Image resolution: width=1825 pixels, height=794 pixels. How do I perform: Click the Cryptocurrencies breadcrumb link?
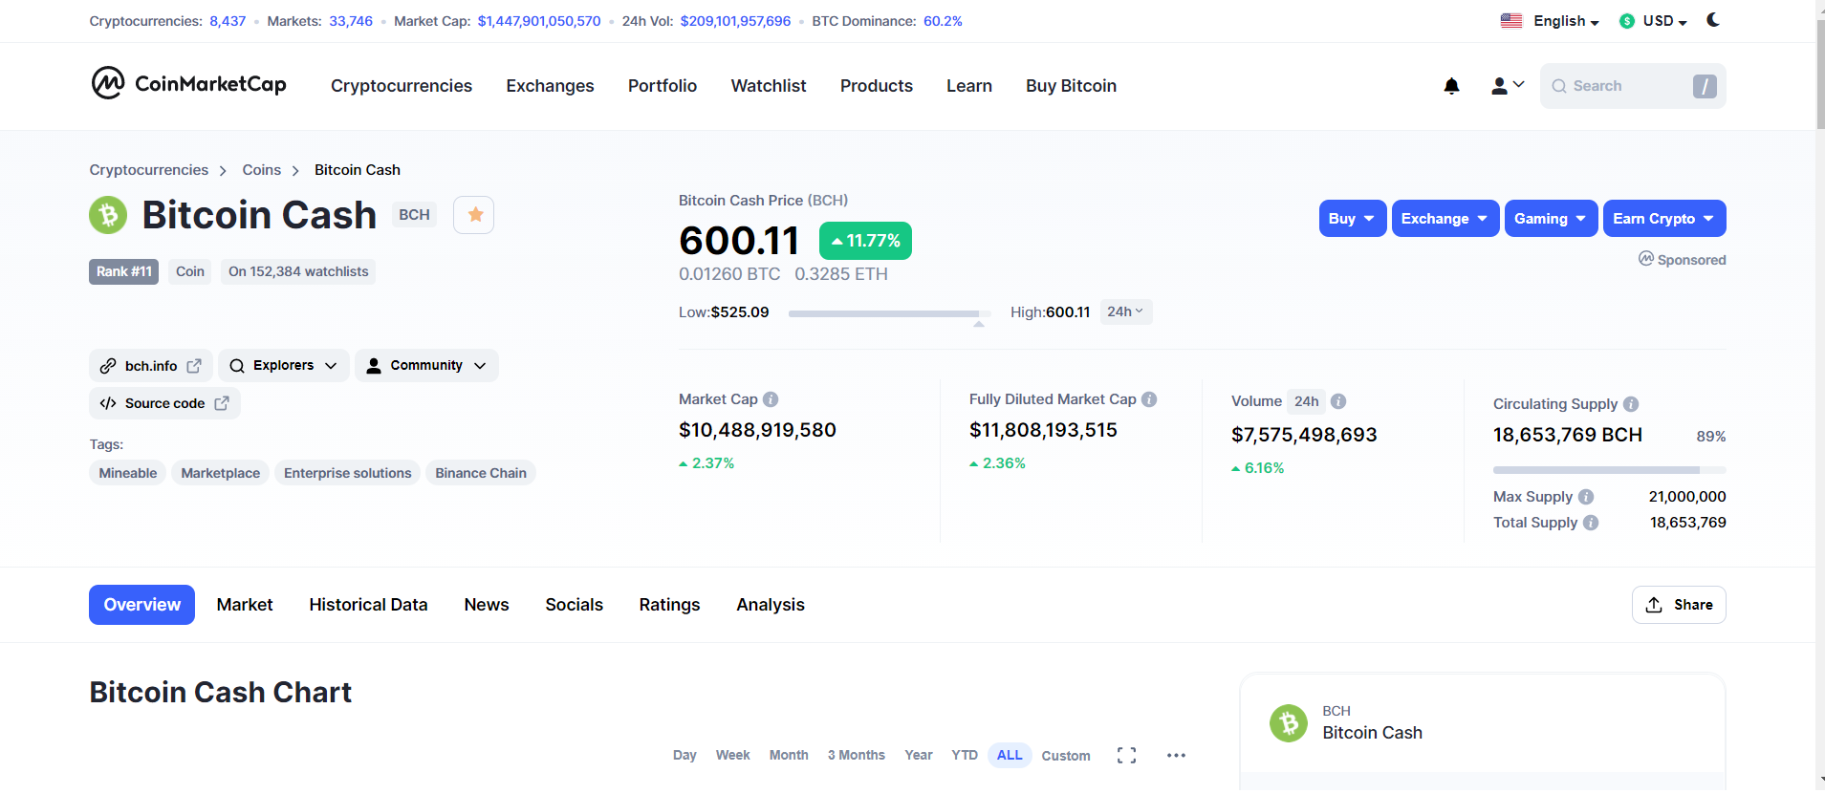point(148,170)
